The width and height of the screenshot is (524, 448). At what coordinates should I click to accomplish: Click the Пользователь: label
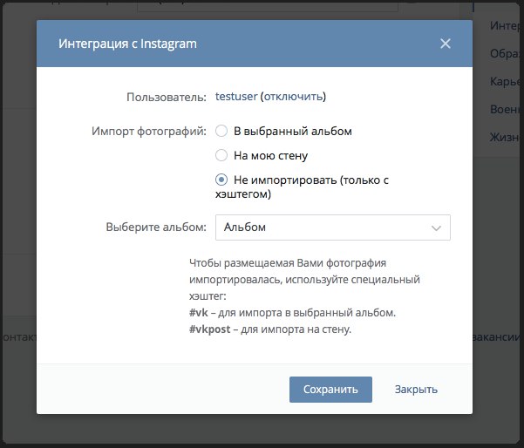pos(167,98)
